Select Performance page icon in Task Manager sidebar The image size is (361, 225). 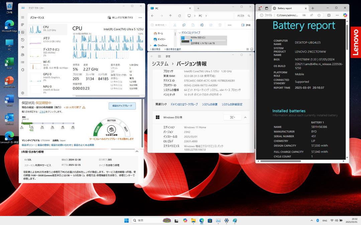23,32
